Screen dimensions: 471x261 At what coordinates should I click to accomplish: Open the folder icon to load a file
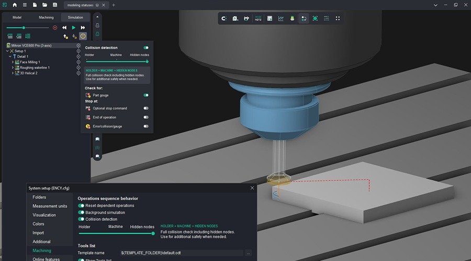click(45, 5)
